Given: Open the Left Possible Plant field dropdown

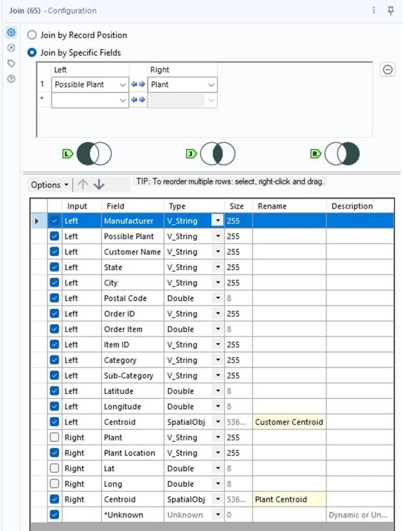Looking at the screenshot, I should pyautogui.click(x=123, y=85).
